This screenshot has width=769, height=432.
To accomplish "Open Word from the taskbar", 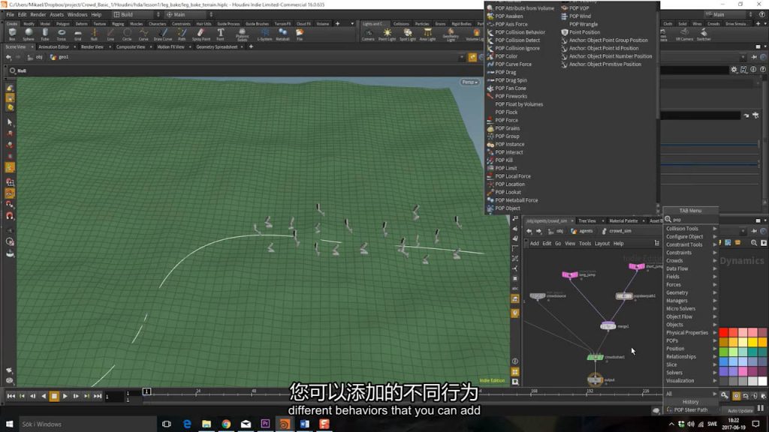I will click(305, 424).
